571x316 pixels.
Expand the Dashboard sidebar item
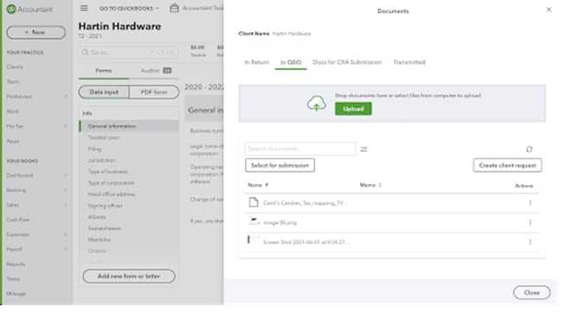pyautogui.click(x=66, y=175)
